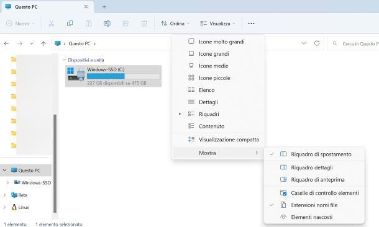Collapse Dispositivi e unità group
379x227 pixels.
[x=64, y=60]
